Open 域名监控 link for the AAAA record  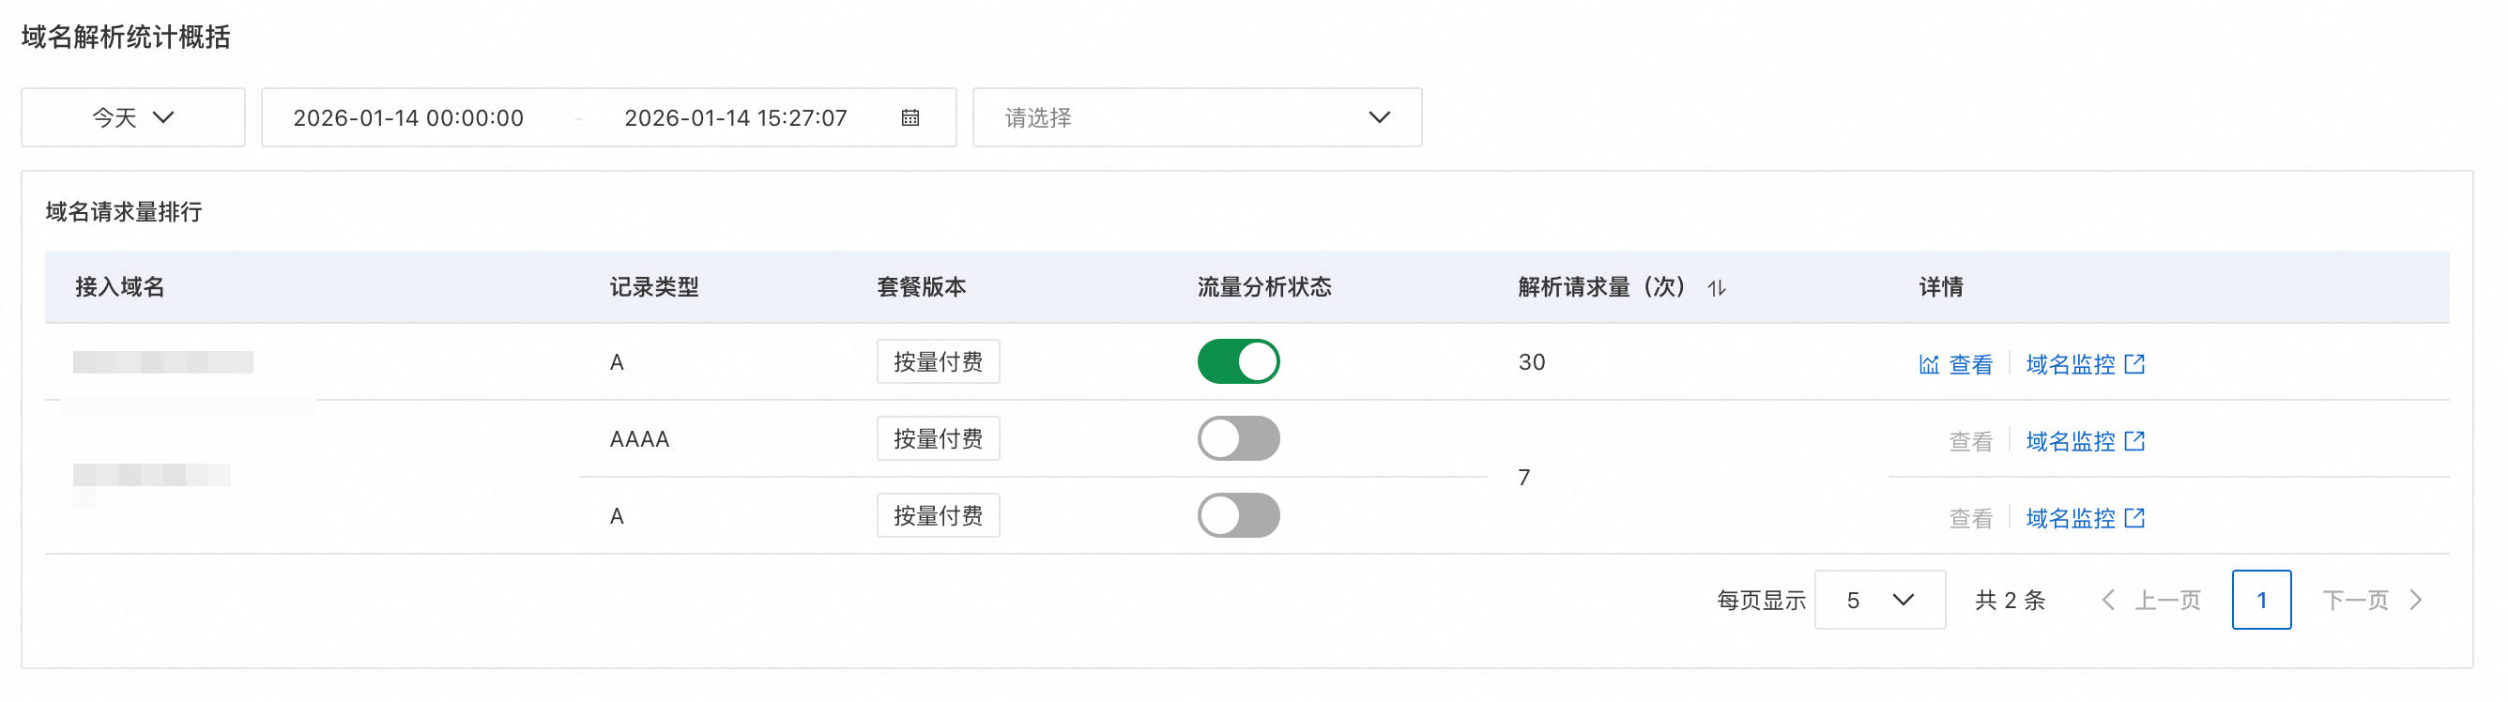point(2070,441)
